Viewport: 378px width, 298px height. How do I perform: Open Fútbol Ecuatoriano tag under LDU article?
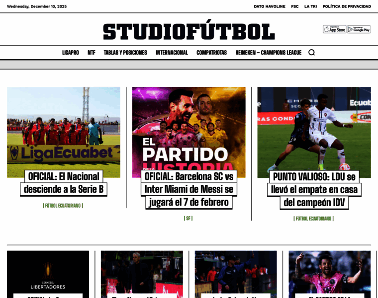pyautogui.click(x=314, y=219)
